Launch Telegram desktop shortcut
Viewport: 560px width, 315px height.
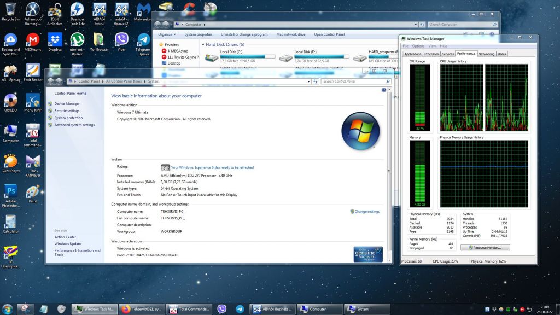(144, 44)
